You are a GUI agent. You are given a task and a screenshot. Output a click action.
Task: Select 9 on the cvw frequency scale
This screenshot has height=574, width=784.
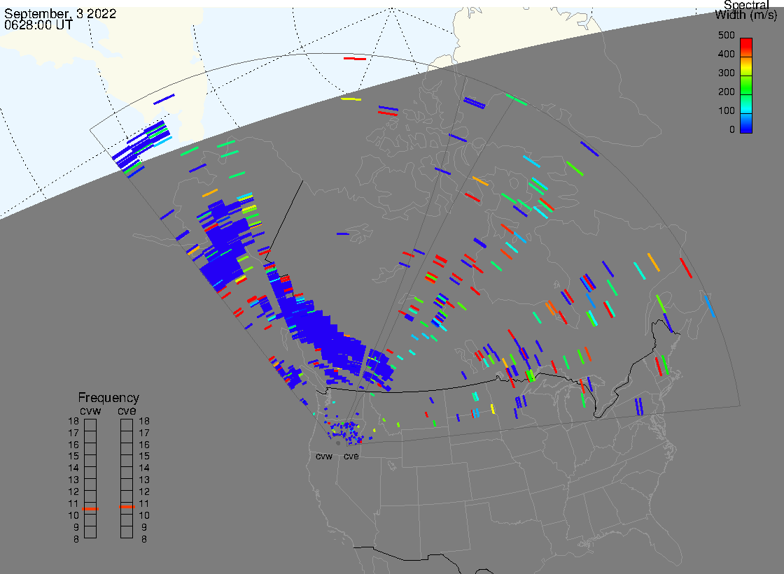[76, 527]
